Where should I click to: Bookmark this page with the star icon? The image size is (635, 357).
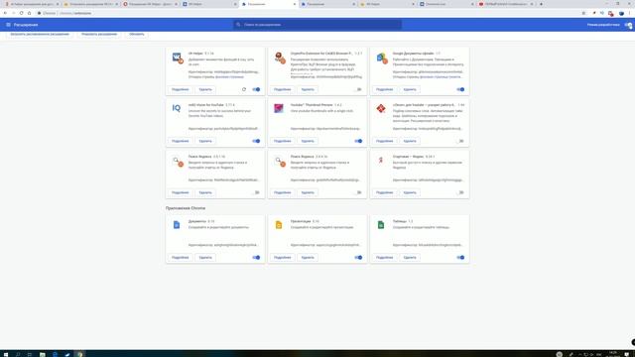click(583, 13)
